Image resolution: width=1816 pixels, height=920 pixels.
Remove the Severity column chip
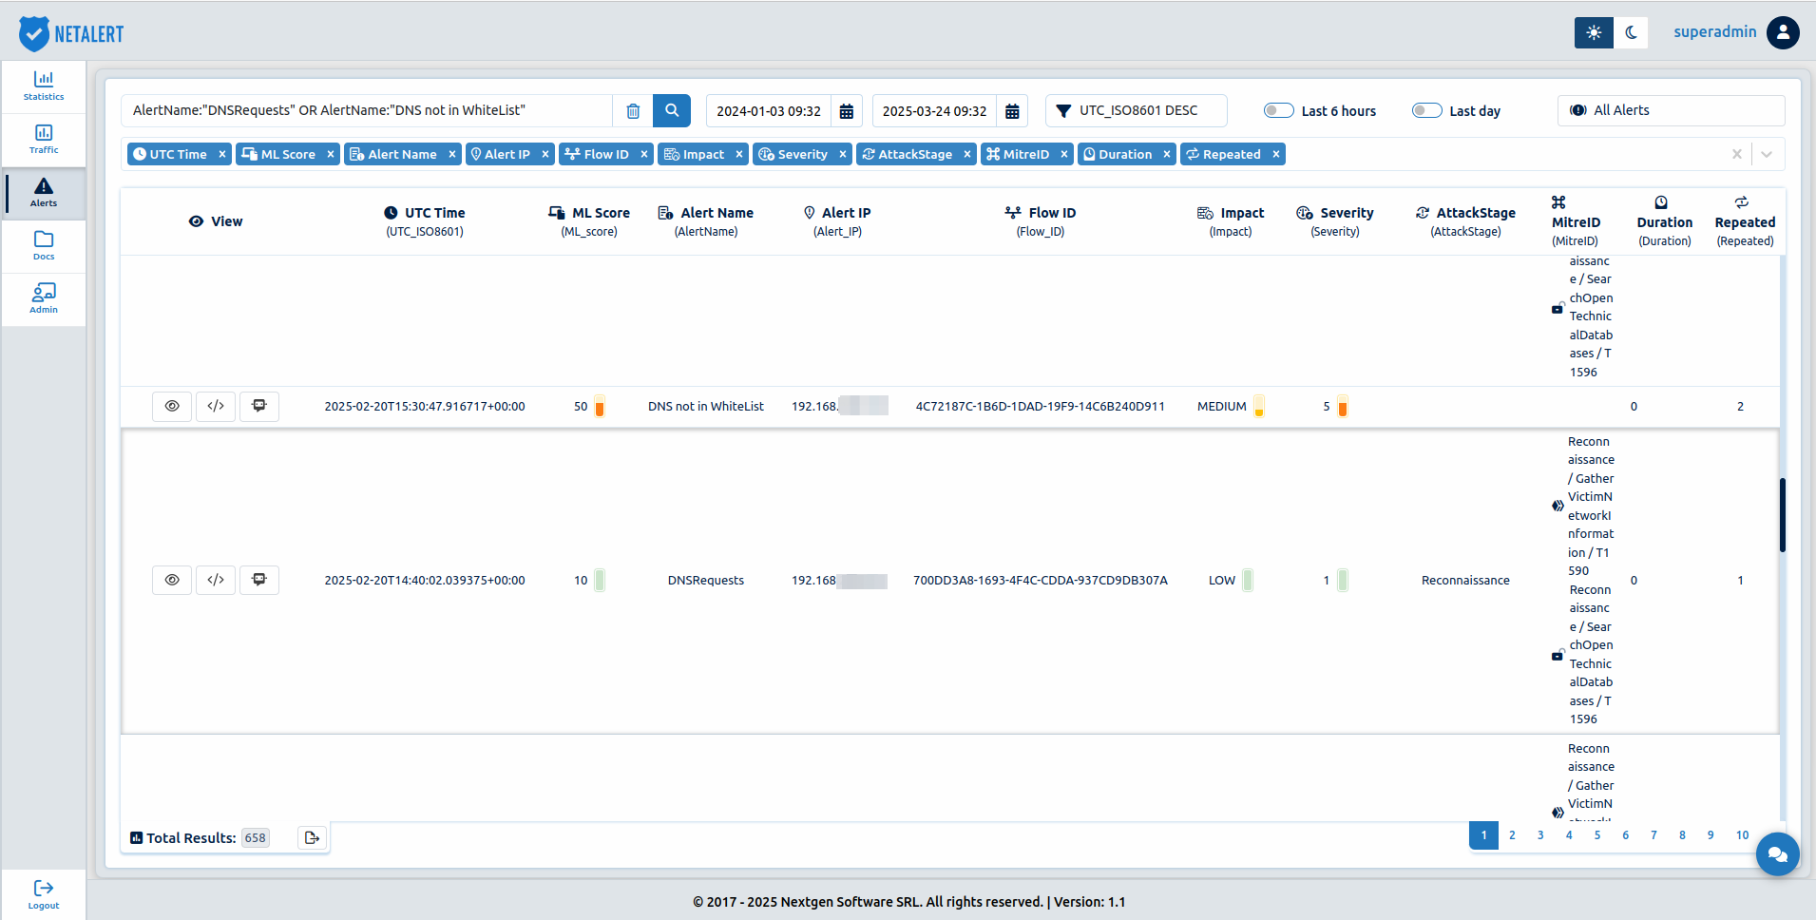point(843,154)
